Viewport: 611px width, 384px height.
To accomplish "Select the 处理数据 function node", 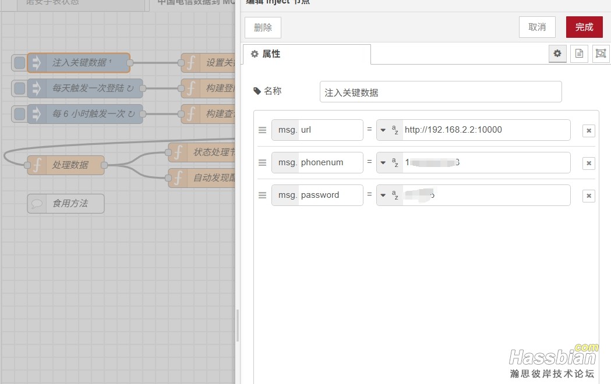I will tap(65, 165).
